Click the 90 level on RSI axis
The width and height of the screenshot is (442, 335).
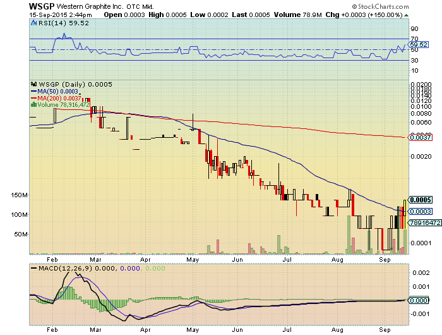[414, 29]
